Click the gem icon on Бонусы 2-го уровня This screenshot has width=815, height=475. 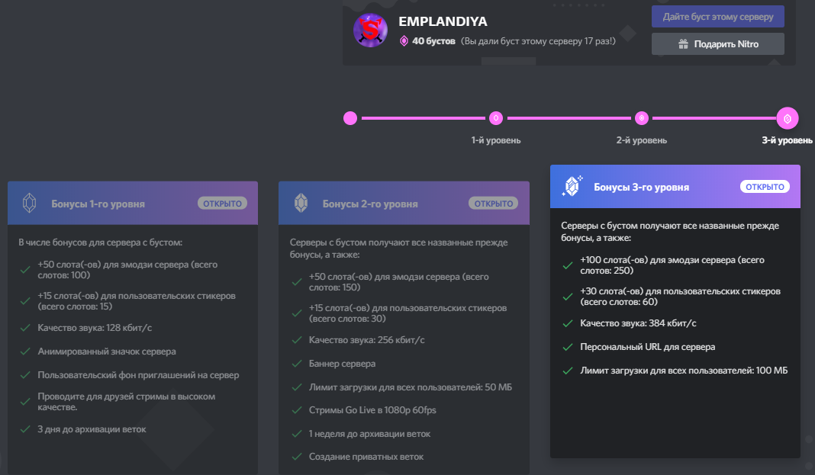click(301, 204)
